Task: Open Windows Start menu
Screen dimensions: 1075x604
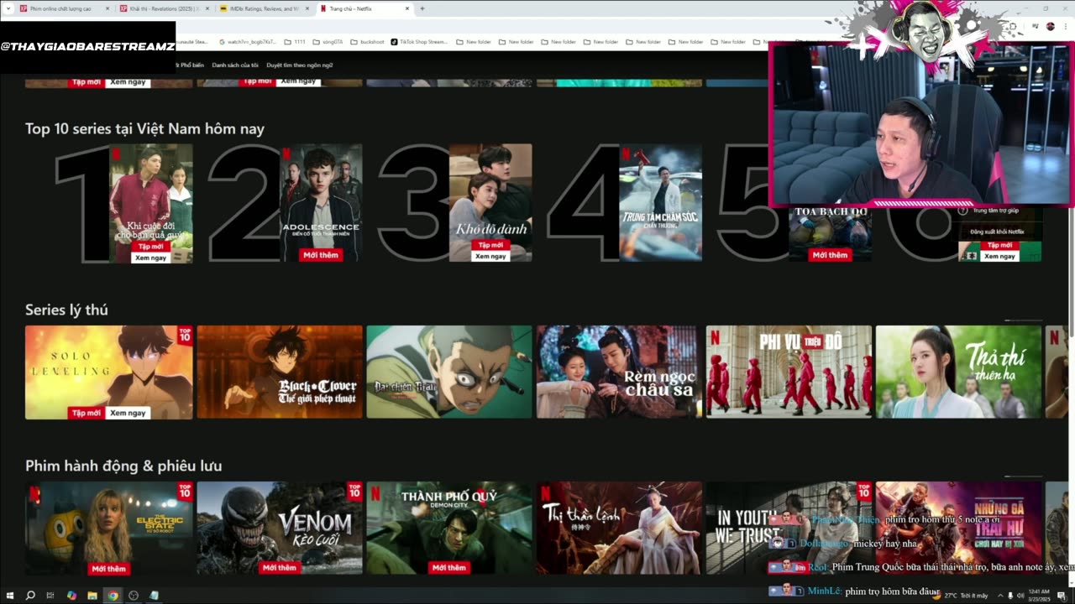Action: coord(9,596)
